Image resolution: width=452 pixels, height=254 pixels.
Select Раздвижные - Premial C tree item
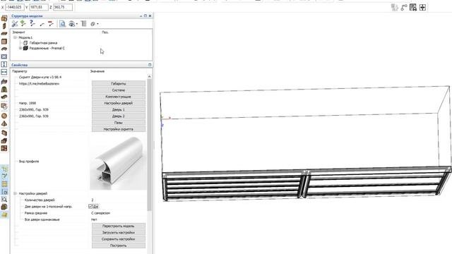pyautogui.click(x=47, y=48)
